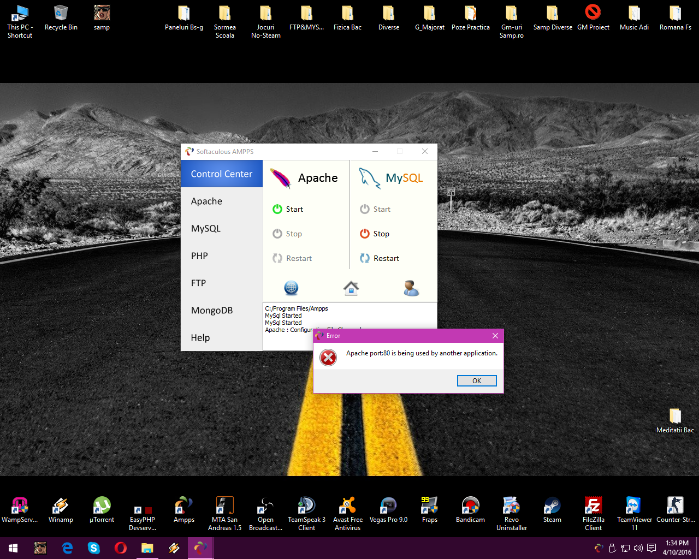The height and width of the screenshot is (559, 699).
Task: Select the µTorrent desktop shortcut
Action: point(102,510)
